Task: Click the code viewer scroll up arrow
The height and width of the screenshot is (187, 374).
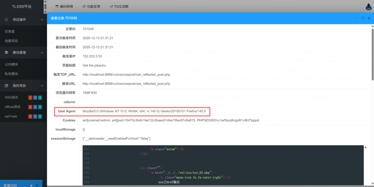Action: click(365, 148)
